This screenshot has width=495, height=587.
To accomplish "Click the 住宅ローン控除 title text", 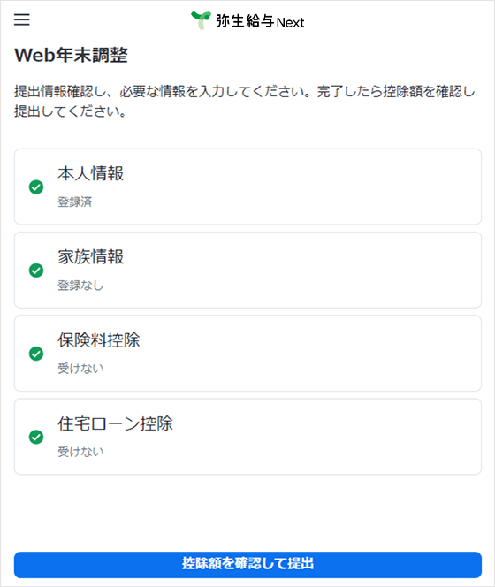I will point(115,423).
